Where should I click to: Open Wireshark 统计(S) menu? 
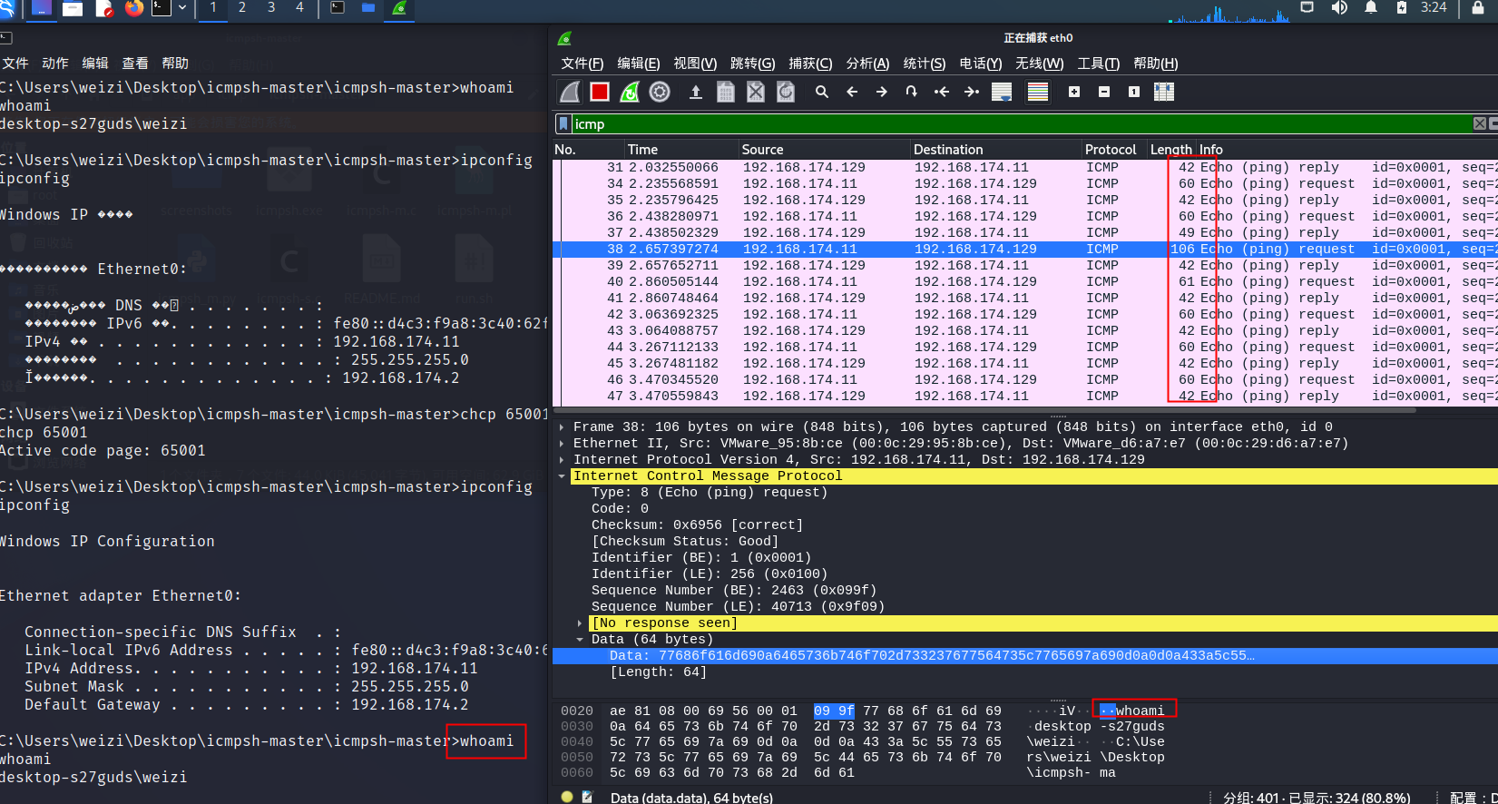click(925, 64)
